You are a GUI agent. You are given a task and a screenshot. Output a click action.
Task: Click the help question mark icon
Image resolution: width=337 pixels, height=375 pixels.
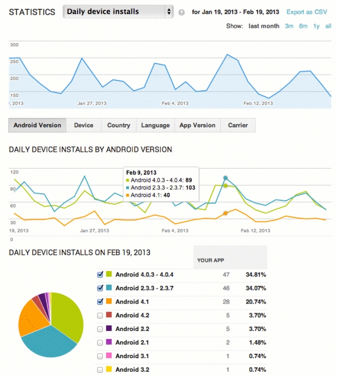point(181,12)
